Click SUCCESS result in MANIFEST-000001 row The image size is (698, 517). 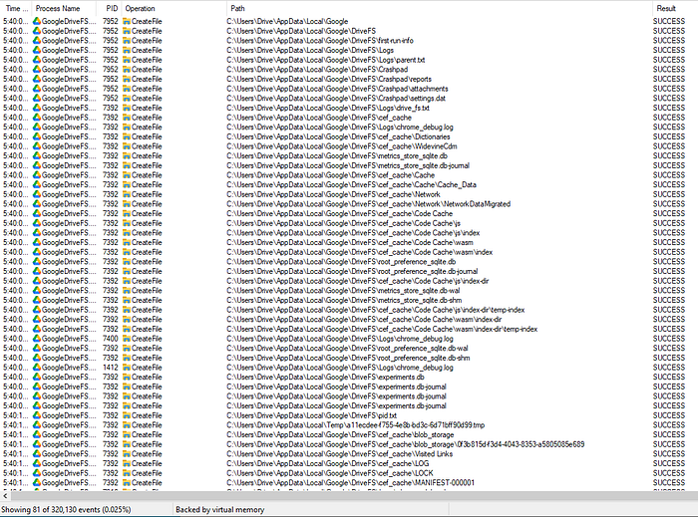(x=669, y=483)
